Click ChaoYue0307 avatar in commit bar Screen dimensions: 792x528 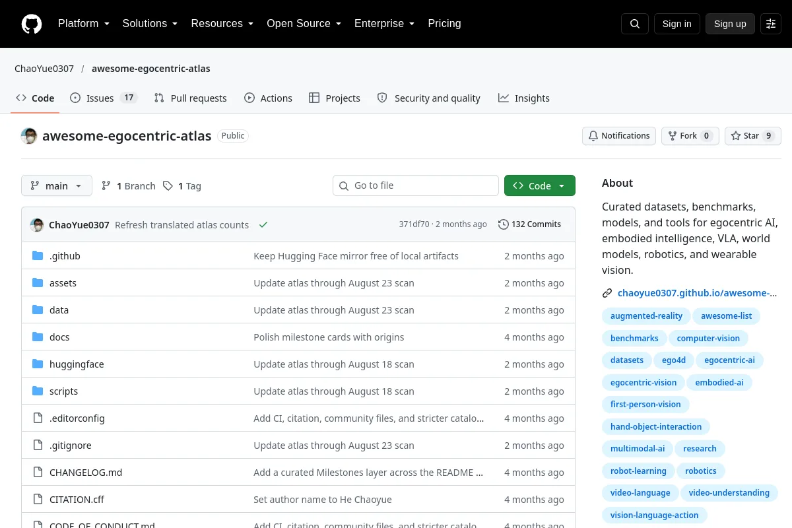pos(37,225)
